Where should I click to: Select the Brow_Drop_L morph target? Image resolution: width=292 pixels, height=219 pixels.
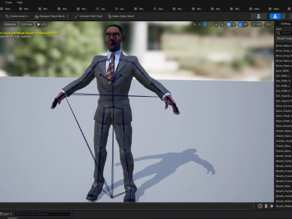[x=283, y=50]
